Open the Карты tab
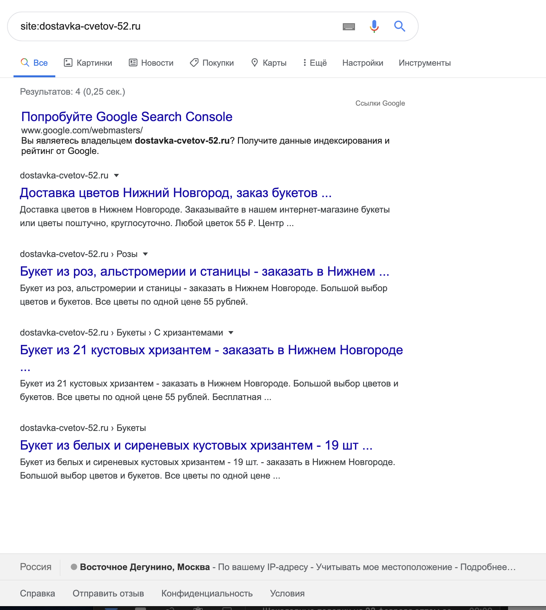546x610 pixels. 268,63
